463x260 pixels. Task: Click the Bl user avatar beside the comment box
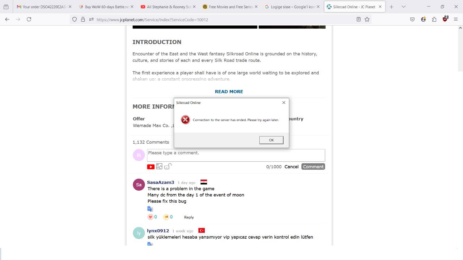click(139, 155)
